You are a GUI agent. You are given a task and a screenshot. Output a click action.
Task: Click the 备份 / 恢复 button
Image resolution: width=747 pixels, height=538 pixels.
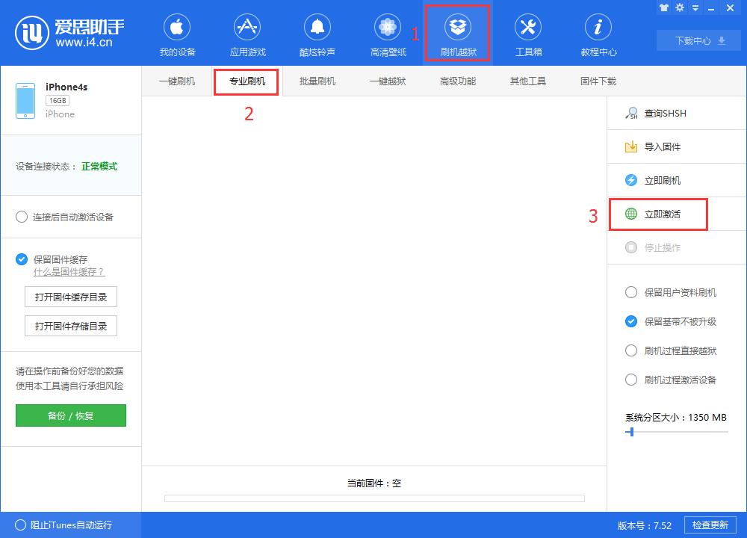[70, 415]
